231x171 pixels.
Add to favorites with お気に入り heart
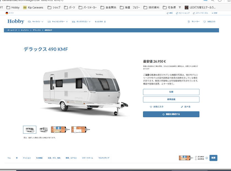pyautogui.click(x=156, y=107)
